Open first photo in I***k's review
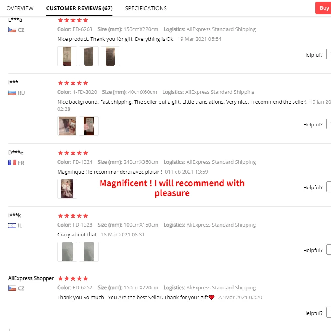 coord(67,252)
